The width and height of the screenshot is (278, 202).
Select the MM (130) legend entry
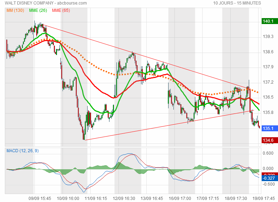[x=15, y=10]
